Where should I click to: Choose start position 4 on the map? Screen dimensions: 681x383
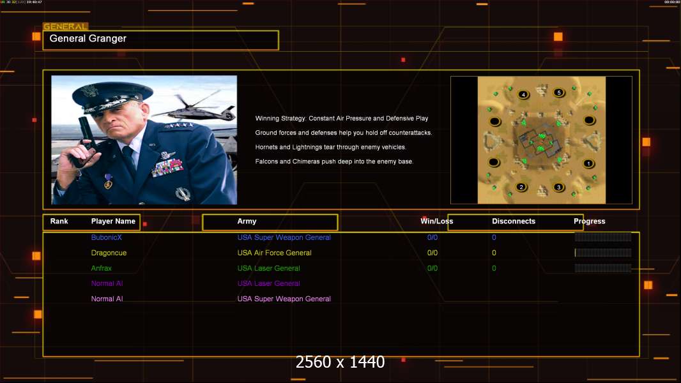coord(524,94)
